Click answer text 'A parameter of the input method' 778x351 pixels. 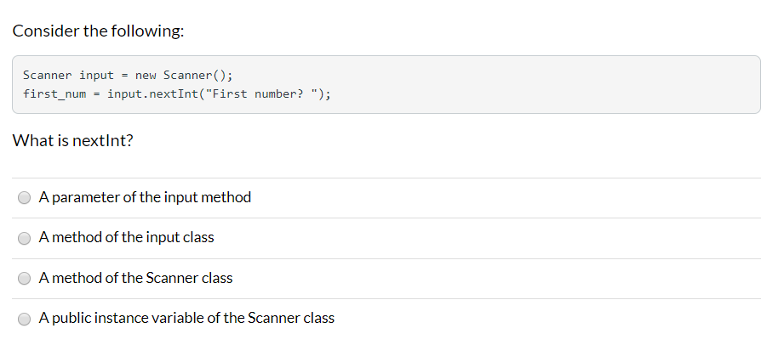pos(145,197)
